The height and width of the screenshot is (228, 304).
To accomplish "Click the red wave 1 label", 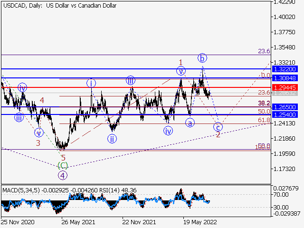I will pyautogui.click(x=181, y=62).
